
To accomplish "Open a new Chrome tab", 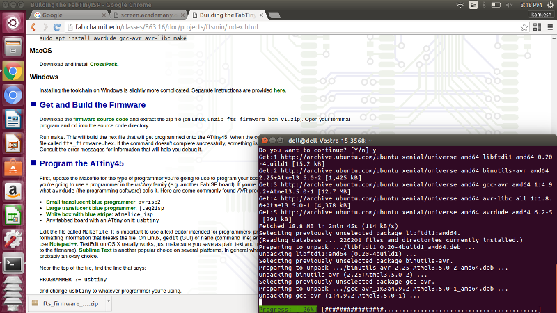I will click(x=274, y=15).
